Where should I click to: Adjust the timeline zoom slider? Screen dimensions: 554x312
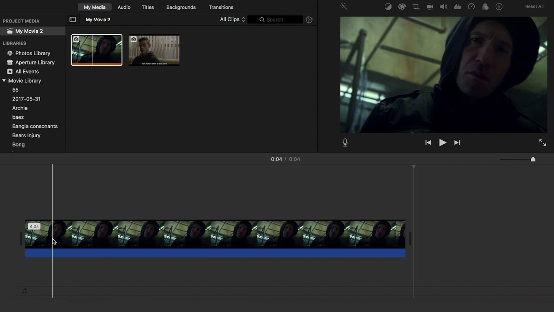tap(533, 159)
